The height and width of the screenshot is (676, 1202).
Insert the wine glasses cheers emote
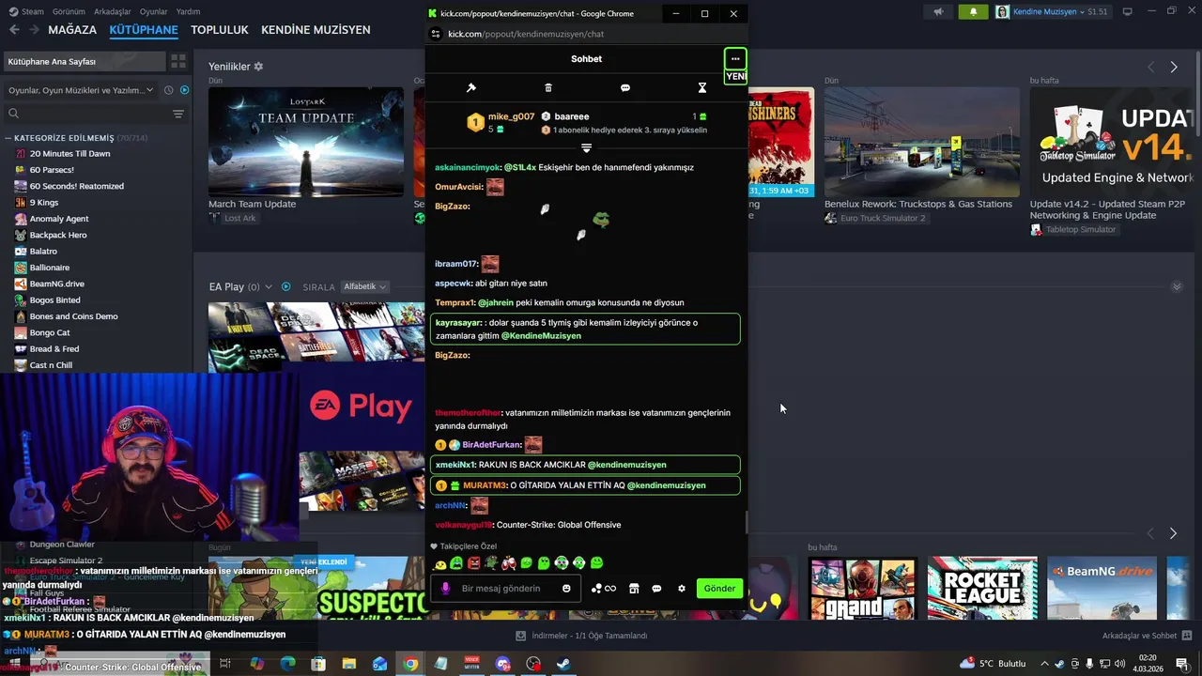click(509, 563)
